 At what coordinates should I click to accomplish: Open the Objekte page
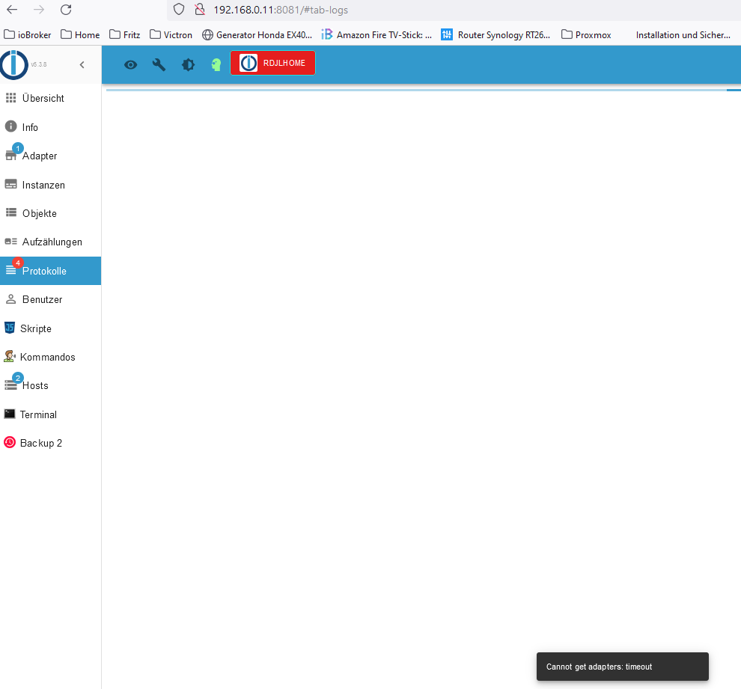click(51, 213)
